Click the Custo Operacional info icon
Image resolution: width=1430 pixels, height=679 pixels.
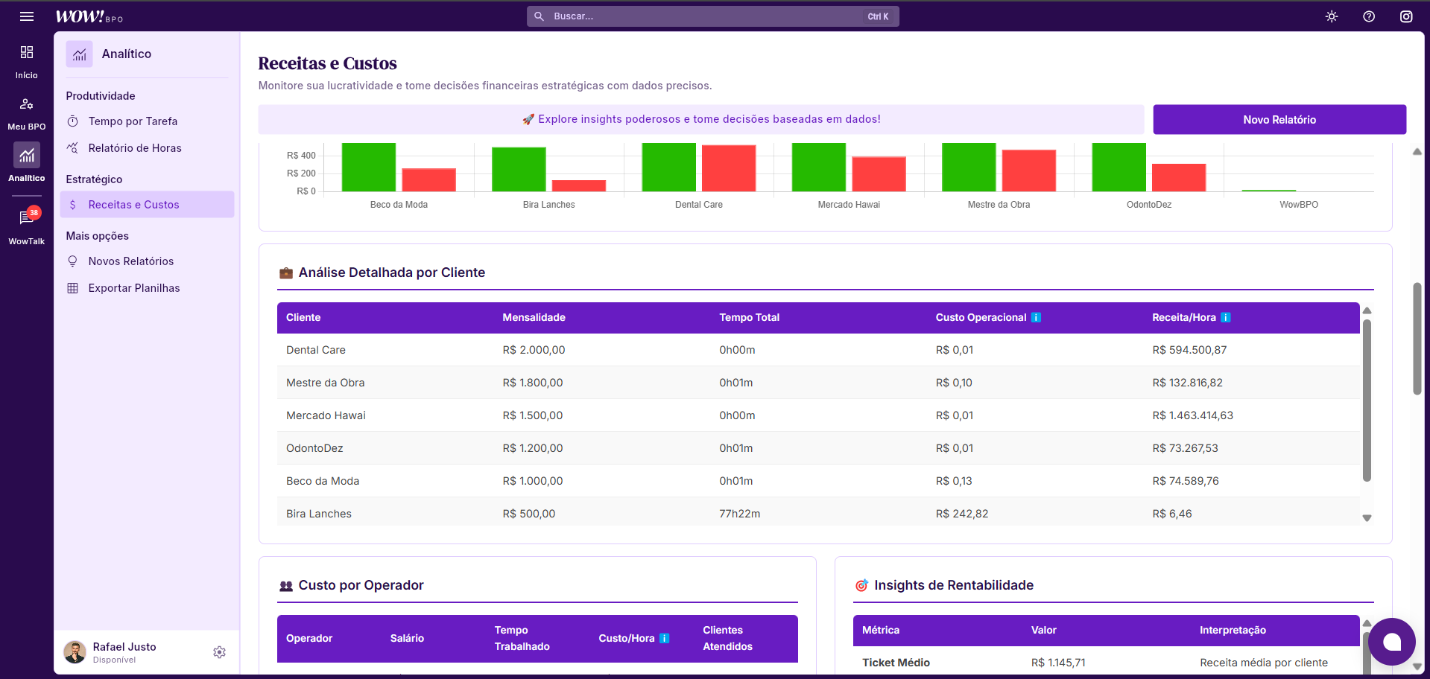pyautogui.click(x=1036, y=318)
